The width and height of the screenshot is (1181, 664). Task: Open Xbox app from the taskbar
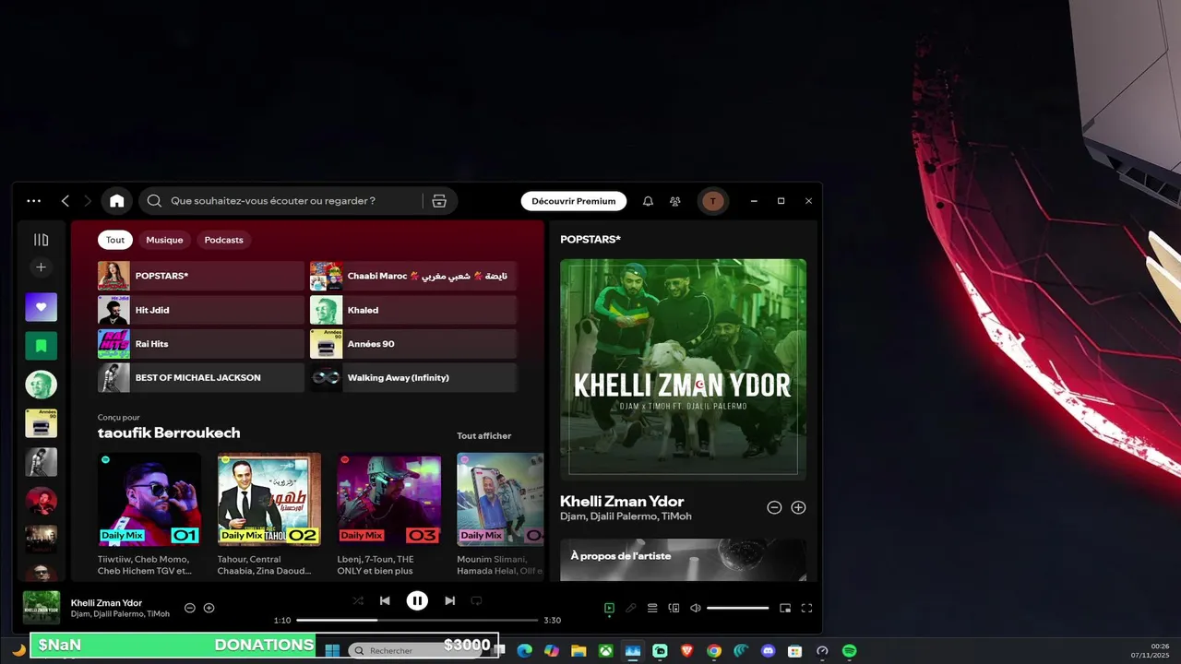click(x=606, y=650)
